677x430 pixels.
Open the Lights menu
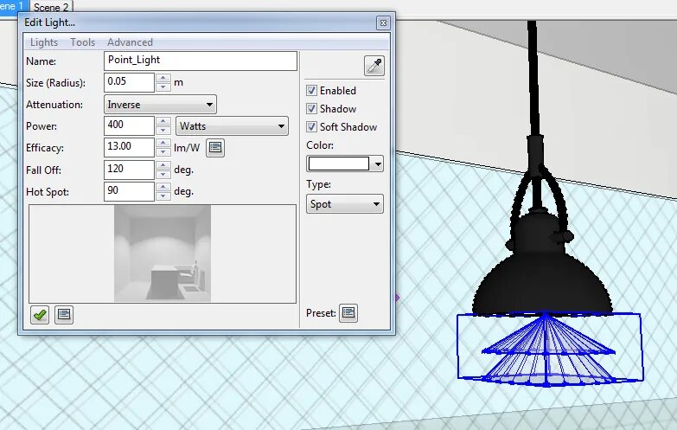click(x=44, y=42)
